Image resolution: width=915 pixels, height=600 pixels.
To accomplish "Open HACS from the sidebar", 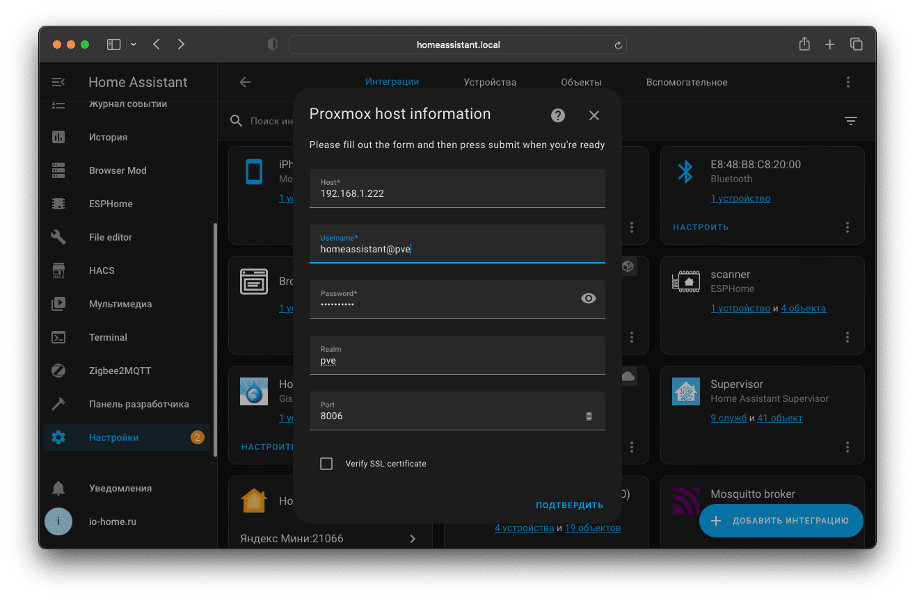I will [102, 270].
